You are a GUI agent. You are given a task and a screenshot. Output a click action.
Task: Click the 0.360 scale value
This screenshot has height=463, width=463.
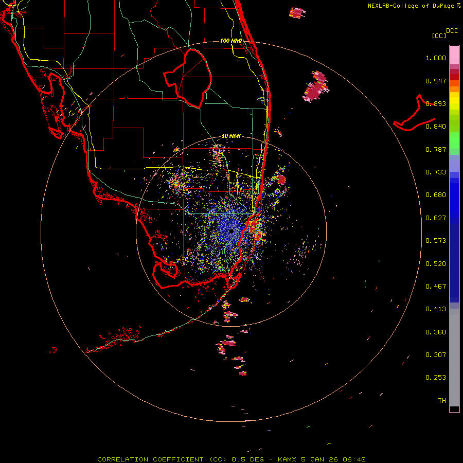[436, 332]
